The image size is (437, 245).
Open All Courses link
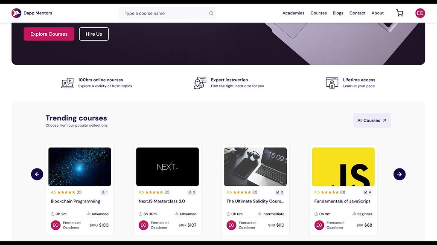(x=371, y=120)
